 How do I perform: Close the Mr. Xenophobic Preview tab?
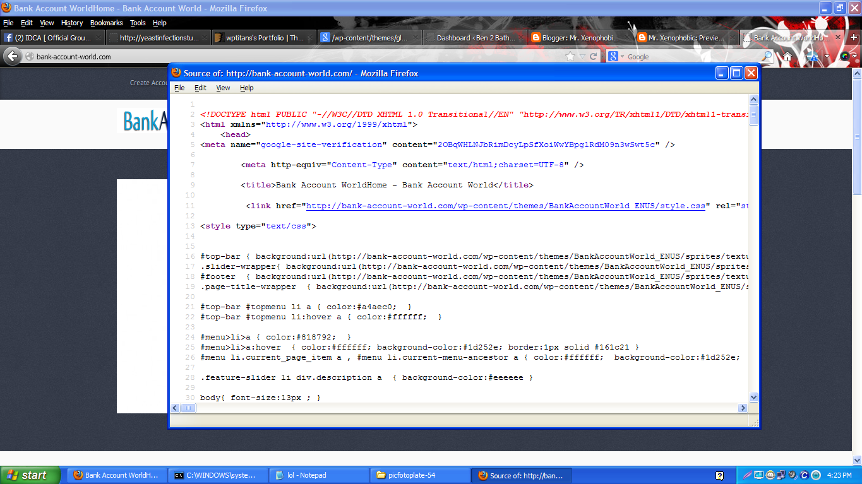point(731,37)
